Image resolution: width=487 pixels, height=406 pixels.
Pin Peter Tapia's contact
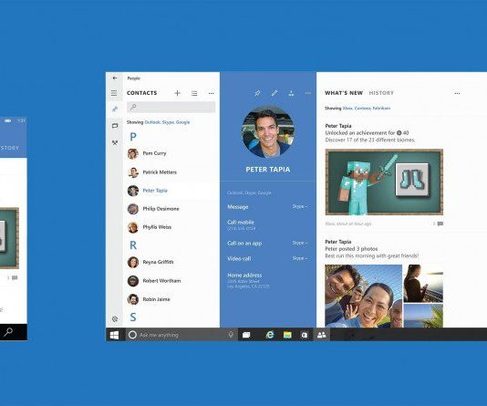coord(257,93)
